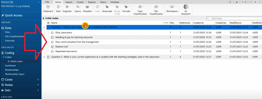Viewport: 262px width, 99px height.
Task: Open Case Classification in the ribbon
Action: point(140,10)
